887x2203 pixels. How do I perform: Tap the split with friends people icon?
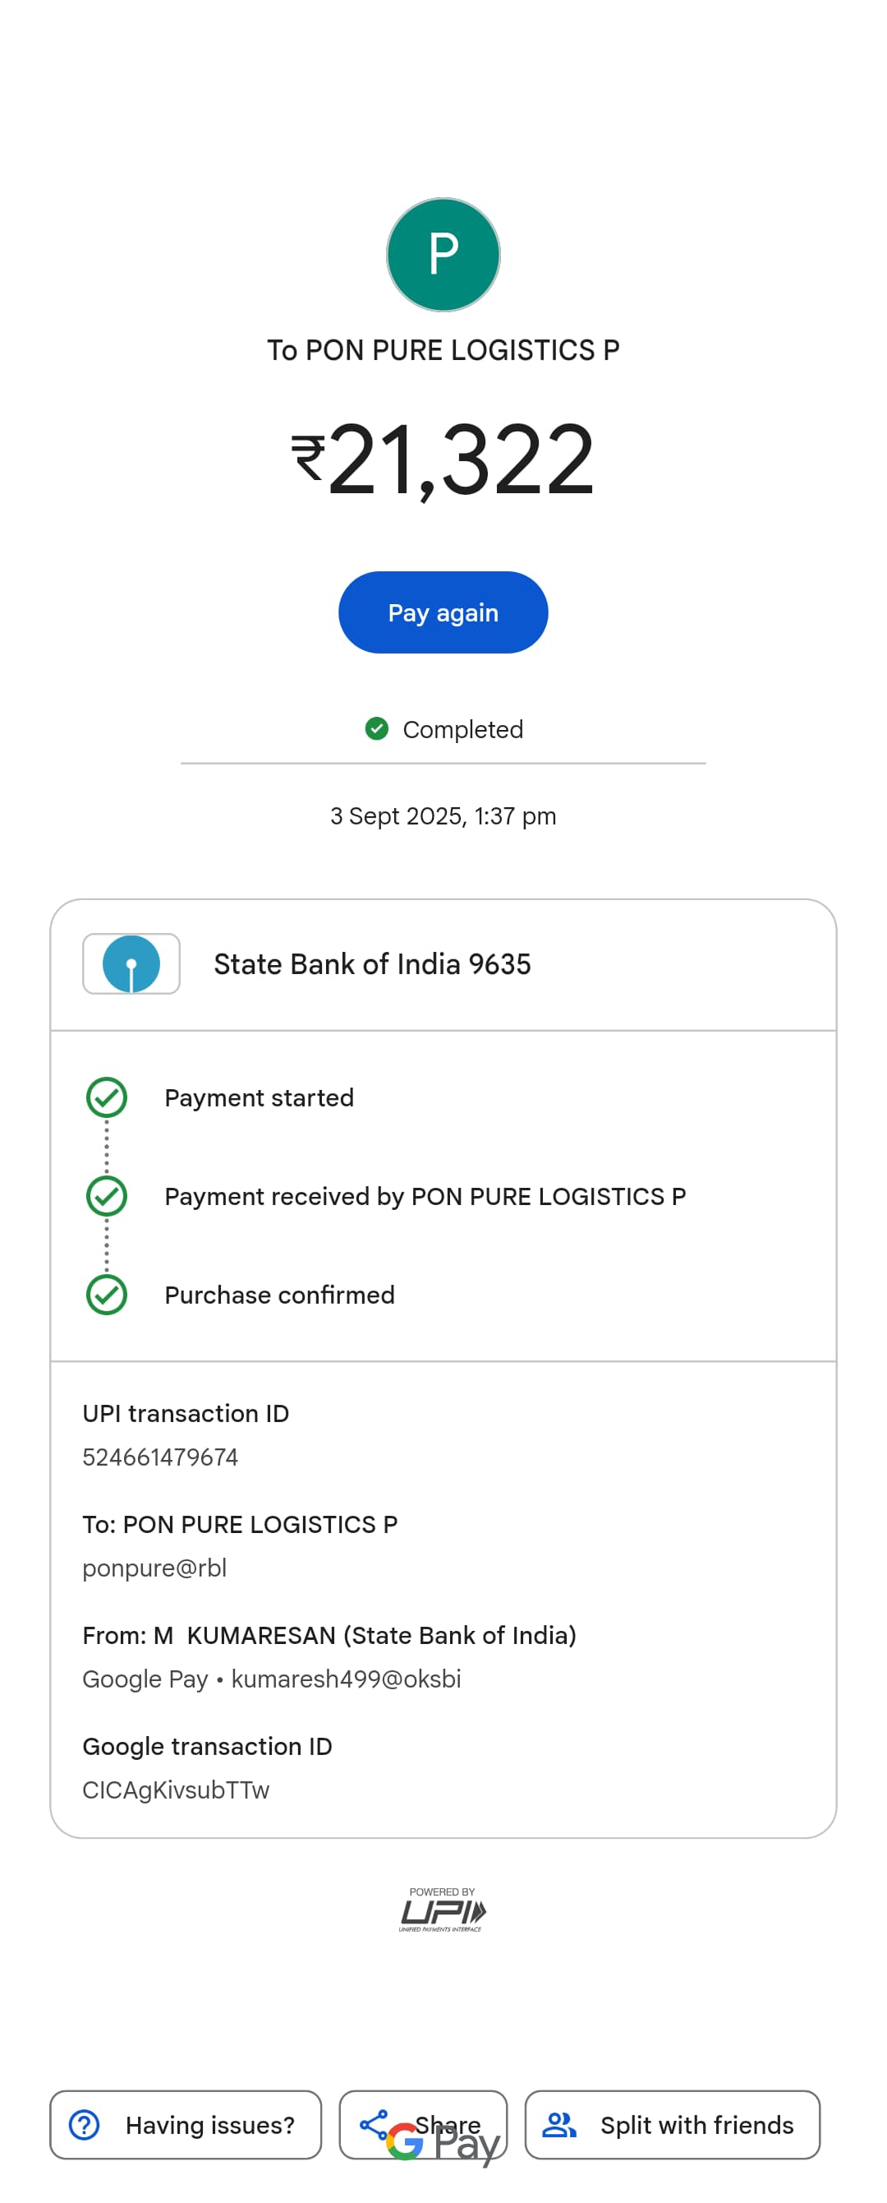coord(558,2124)
